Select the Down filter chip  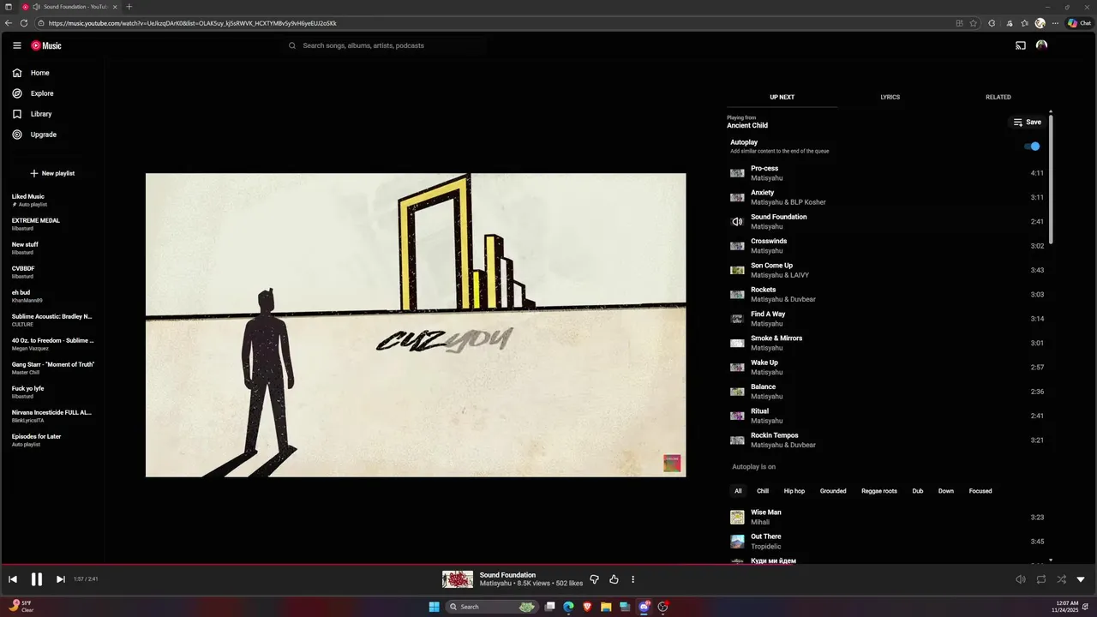coord(946,491)
